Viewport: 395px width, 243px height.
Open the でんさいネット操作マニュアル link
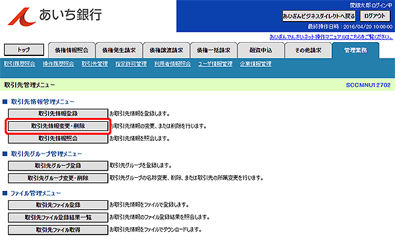click(331, 37)
